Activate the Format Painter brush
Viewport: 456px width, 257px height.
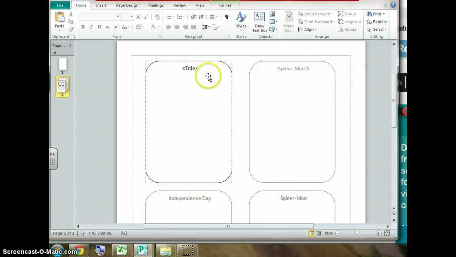click(71, 29)
